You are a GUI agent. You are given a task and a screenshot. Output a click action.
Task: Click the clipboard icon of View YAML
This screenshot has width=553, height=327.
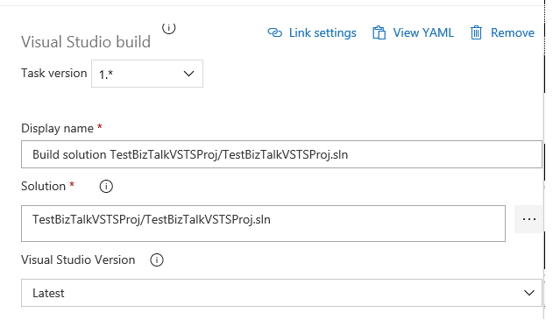point(379,32)
